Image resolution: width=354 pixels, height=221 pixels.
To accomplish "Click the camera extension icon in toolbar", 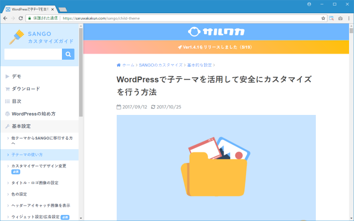I will point(340,18).
